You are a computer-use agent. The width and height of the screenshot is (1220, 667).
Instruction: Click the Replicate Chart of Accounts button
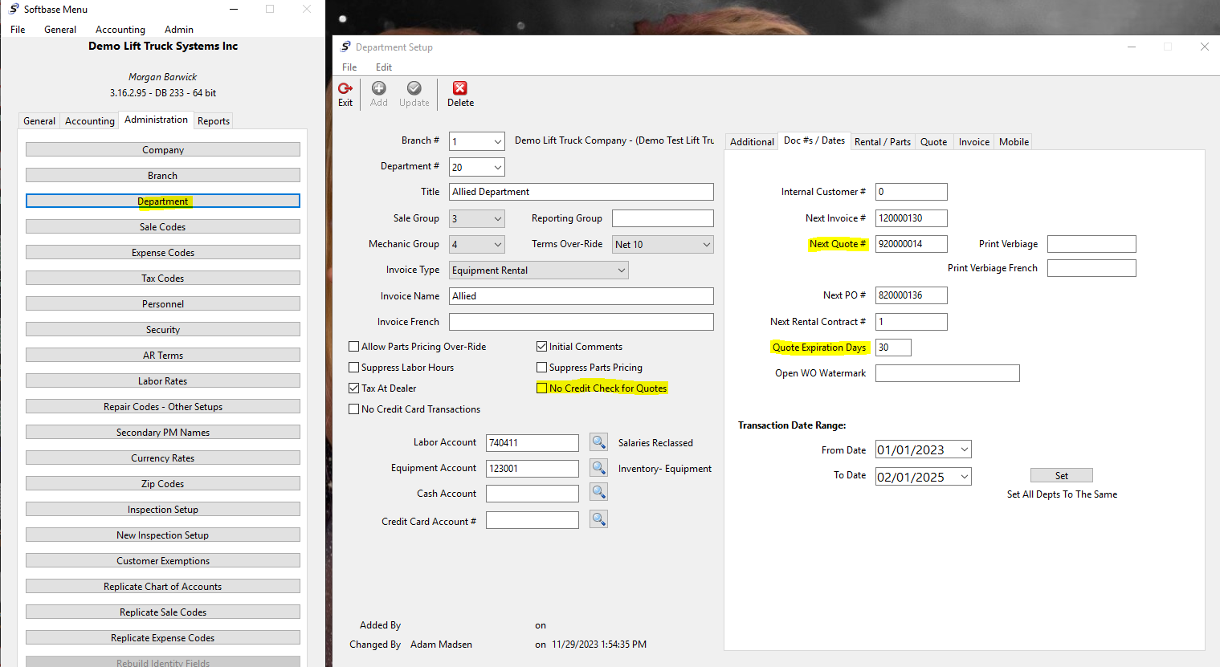point(163,587)
